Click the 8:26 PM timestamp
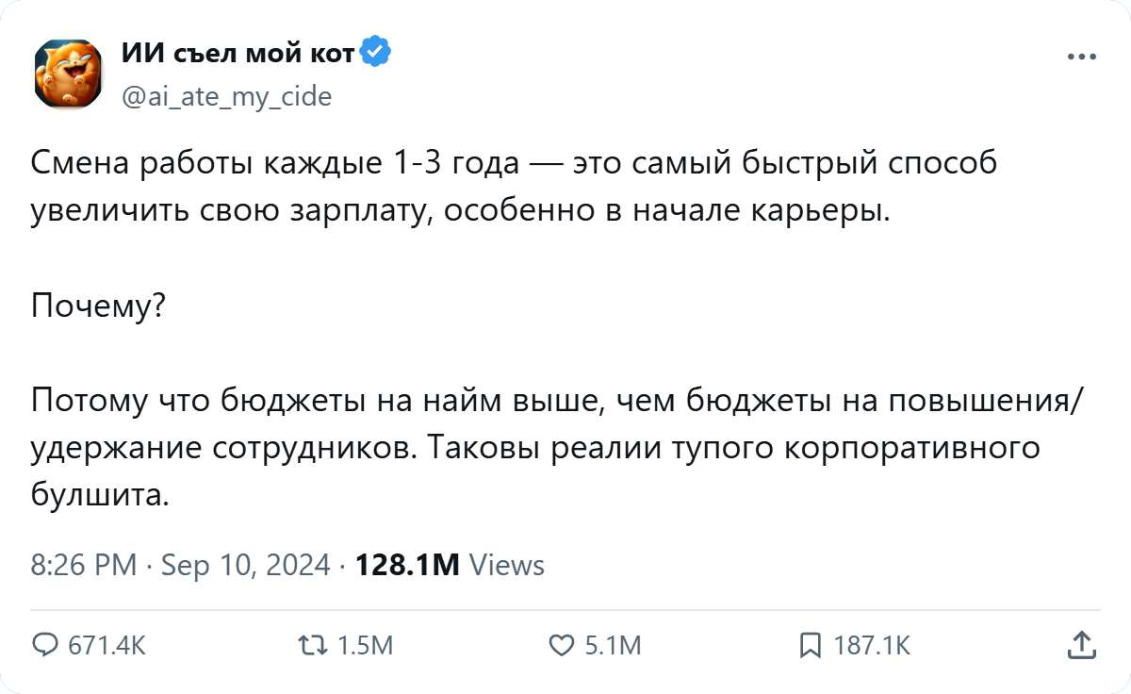The height and width of the screenshot is (694, 1131). click(x=85, y=565)
